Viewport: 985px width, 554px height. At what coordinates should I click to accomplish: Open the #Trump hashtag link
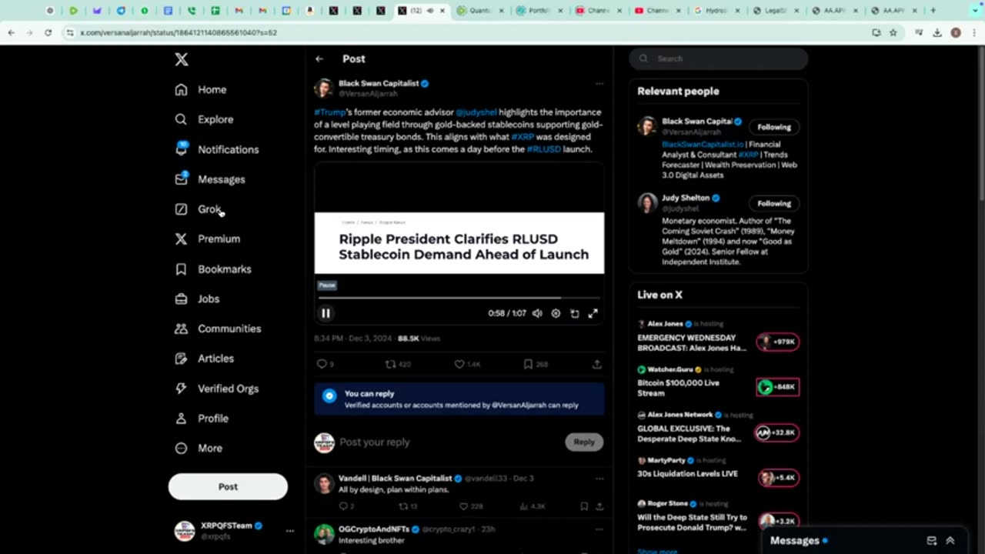[x=329, y=112]
